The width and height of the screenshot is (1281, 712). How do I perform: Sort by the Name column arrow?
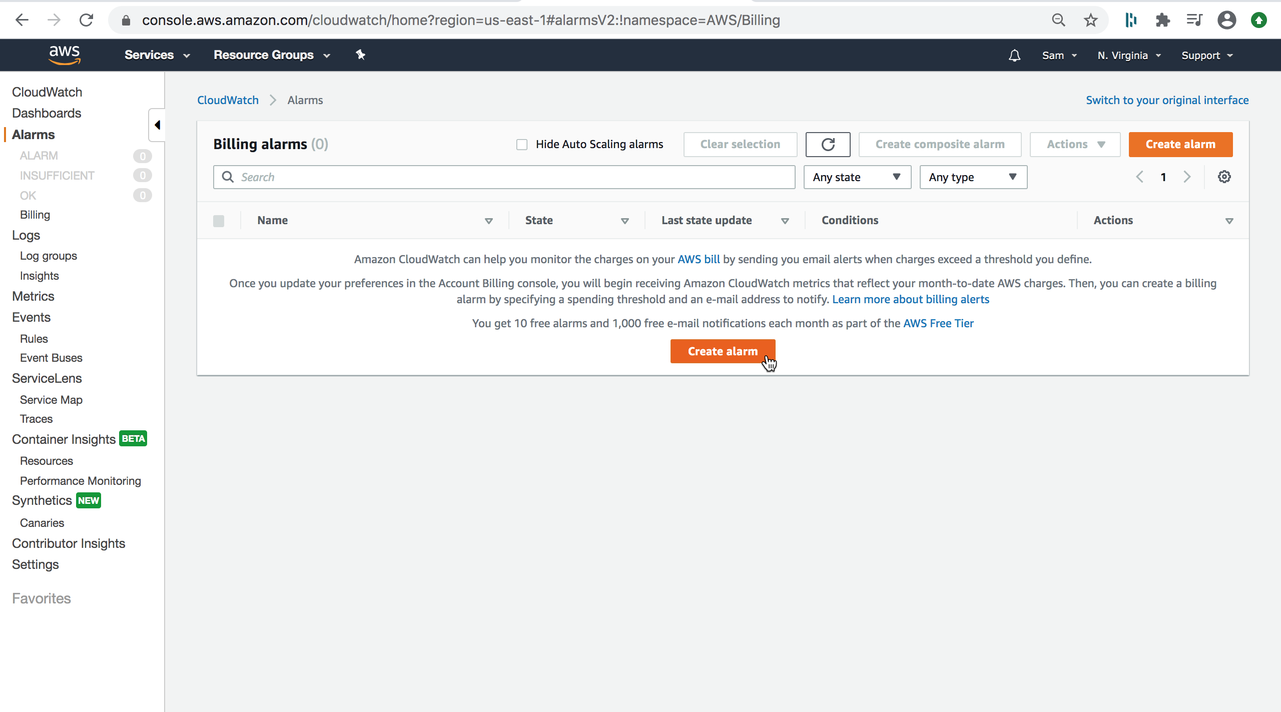coord(489,221)
